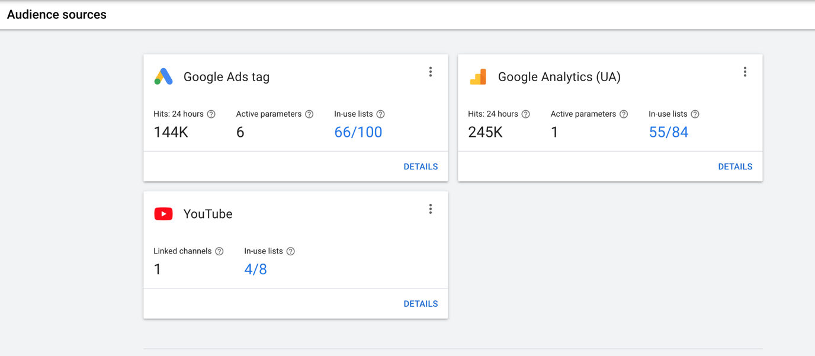Open YouTube DETAILS

(421, 304)
